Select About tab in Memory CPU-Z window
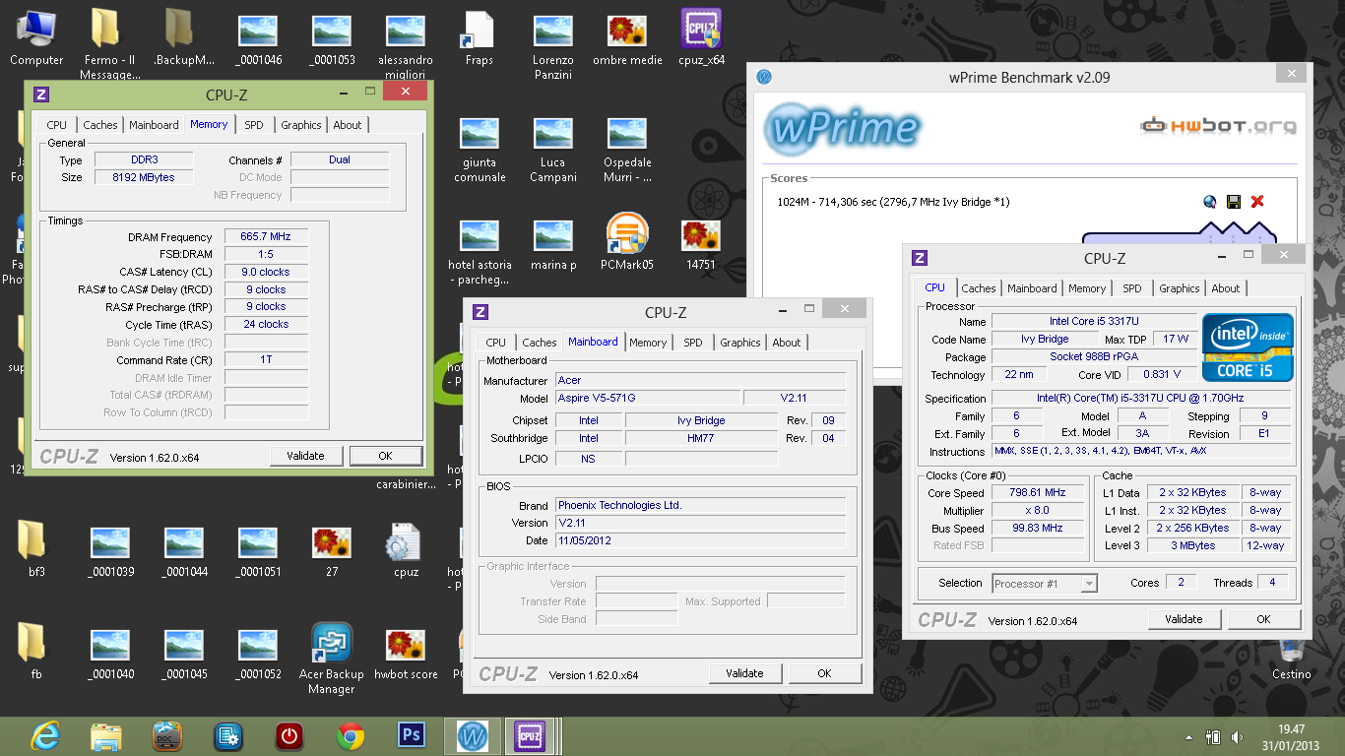Image resolution: width=1345 pixels, height=756 pixels. 348,125
